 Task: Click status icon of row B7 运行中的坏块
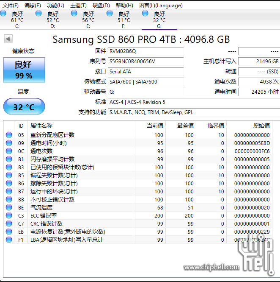point(9,191)
